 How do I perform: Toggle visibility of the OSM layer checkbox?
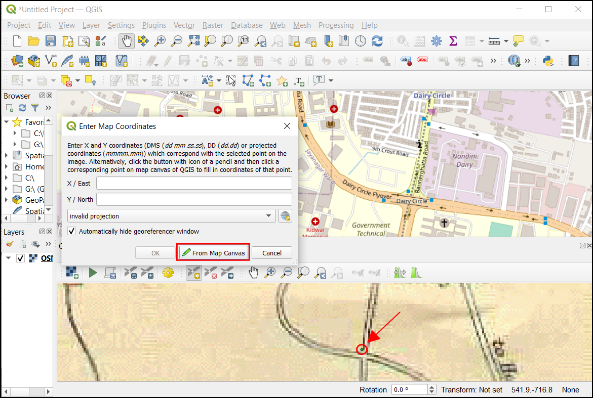point(20,258)
